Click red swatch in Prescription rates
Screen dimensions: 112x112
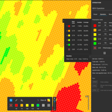coord(95,26)
